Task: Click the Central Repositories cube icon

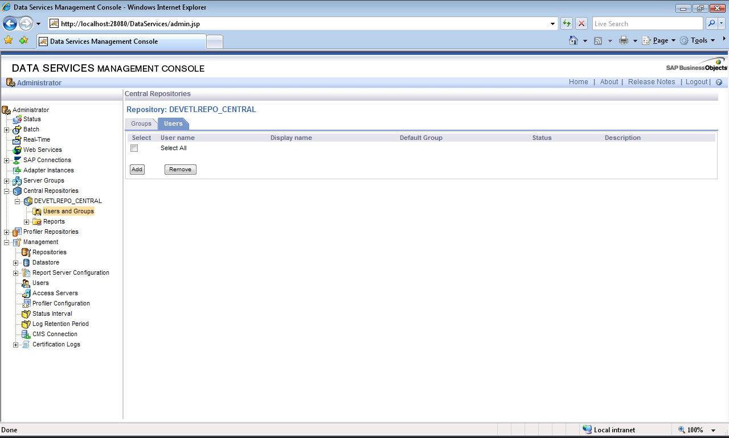Action: (17, 191)
